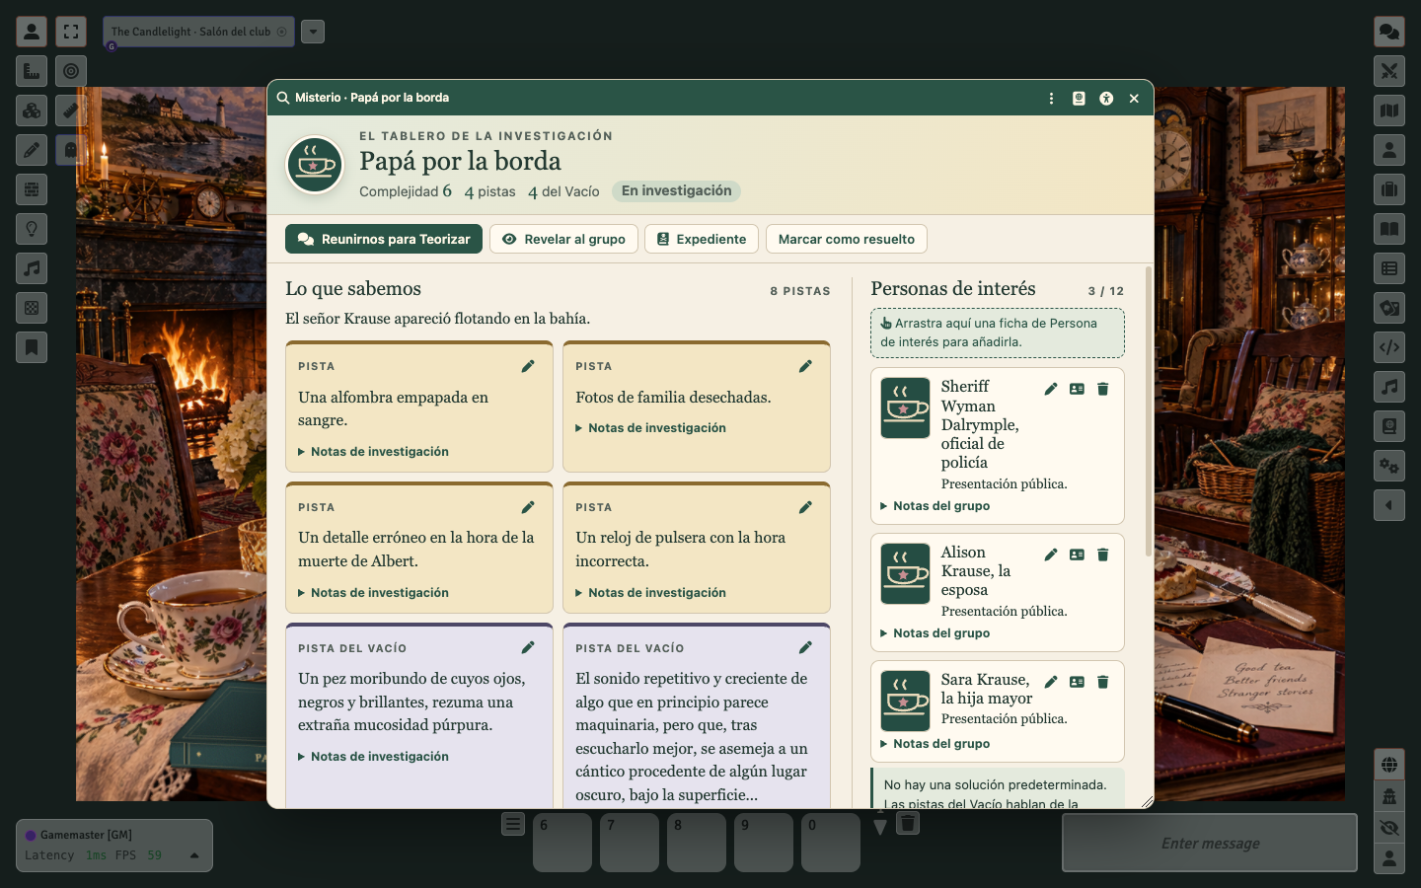
Task: Open the items briefcase sidebar tab
Action: [x=1389, y=189]
